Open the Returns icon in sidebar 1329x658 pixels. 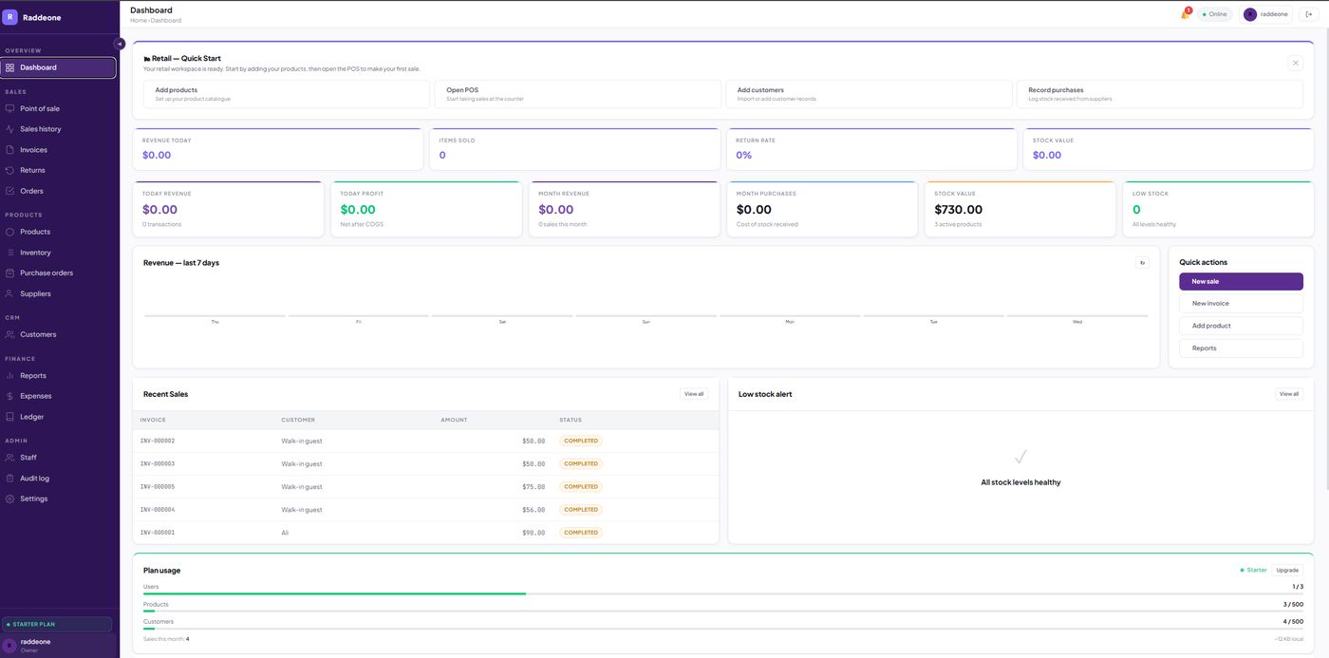pos(10,170)
